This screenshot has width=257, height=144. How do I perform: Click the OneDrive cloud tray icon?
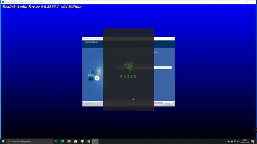pyautogui.click(x=228, y=141)
